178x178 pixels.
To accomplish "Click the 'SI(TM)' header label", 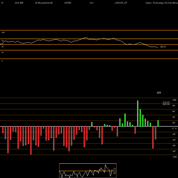I will pyautogui.click(x=68, y=3).
